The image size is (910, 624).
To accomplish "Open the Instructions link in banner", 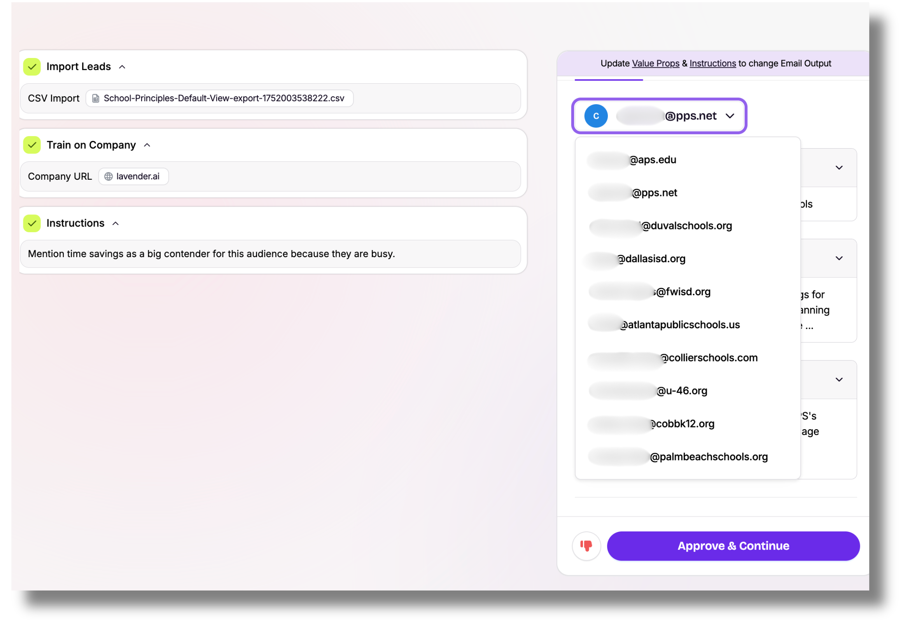I will click(712, 63).
